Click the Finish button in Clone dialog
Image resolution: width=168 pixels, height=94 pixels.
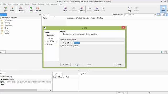click(89, 64)
